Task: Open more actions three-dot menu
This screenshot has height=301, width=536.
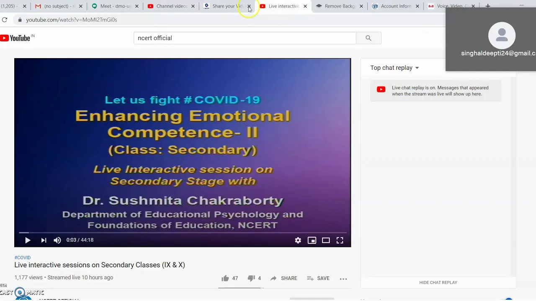Action: pos(343,278)
